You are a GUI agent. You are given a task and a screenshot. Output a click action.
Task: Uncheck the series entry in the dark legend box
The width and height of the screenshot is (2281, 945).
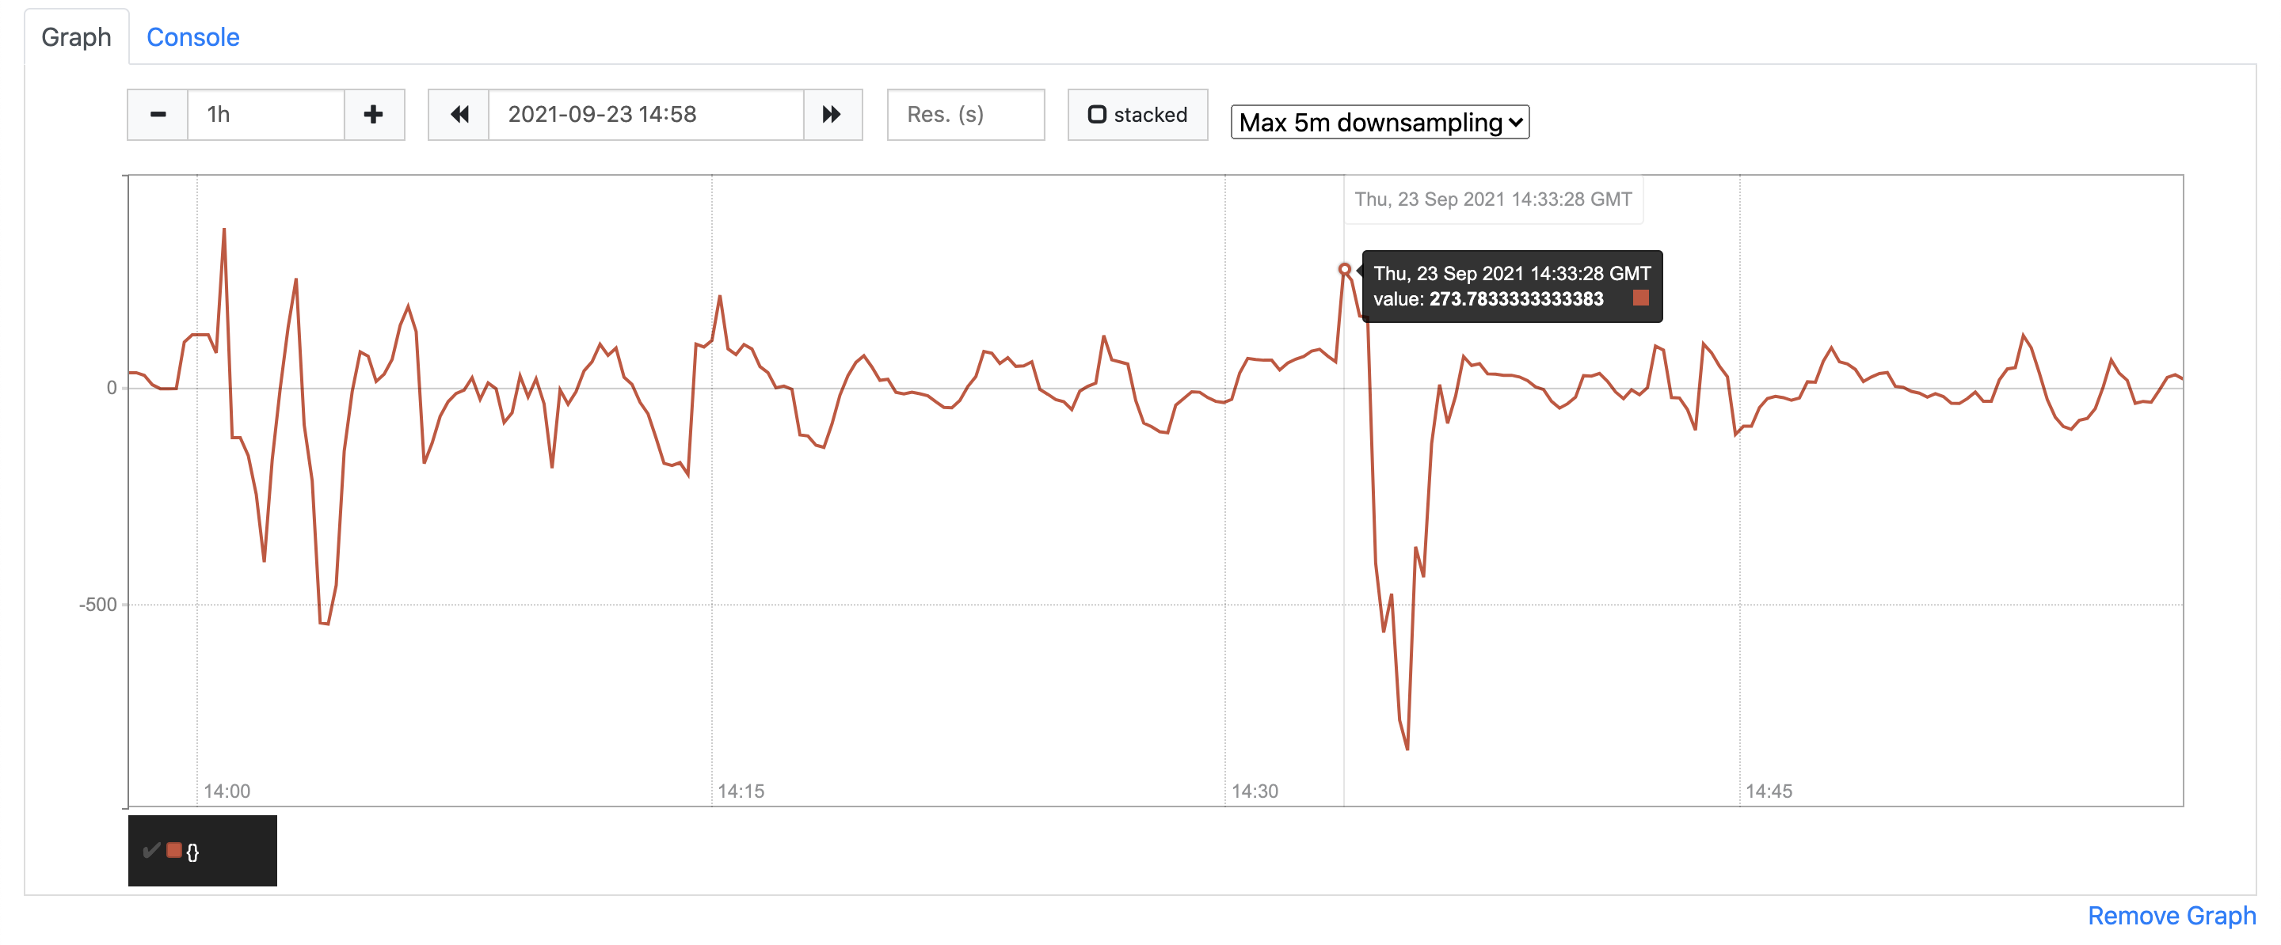tap(150, 850)
